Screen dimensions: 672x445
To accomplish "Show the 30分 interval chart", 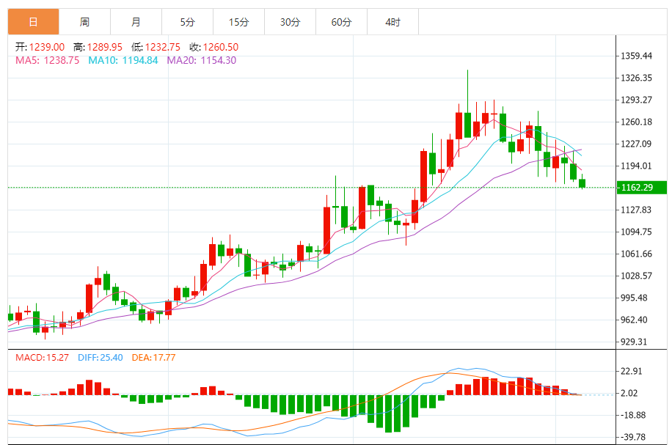I will coord(290,22).
